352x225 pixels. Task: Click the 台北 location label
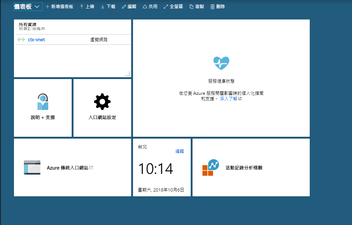click(x=142, y=147)
